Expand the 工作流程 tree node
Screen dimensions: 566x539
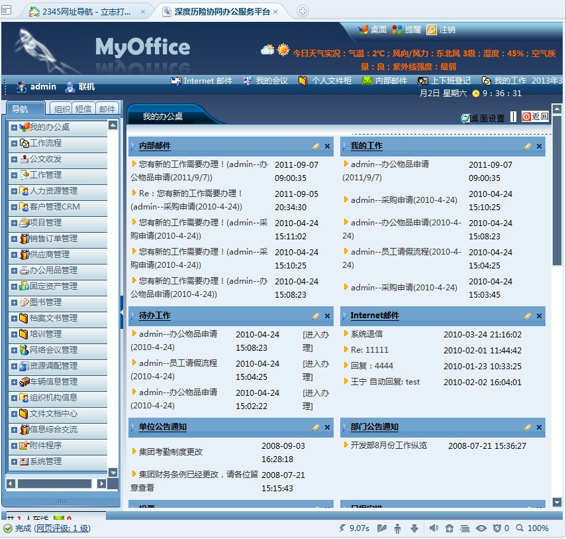click(x=14, y=143)
